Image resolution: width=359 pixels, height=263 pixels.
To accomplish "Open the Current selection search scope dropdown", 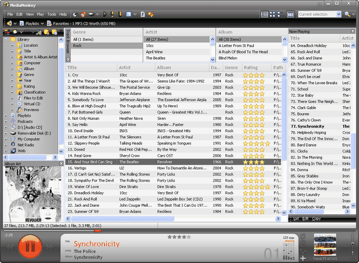I will click(339, 14).
